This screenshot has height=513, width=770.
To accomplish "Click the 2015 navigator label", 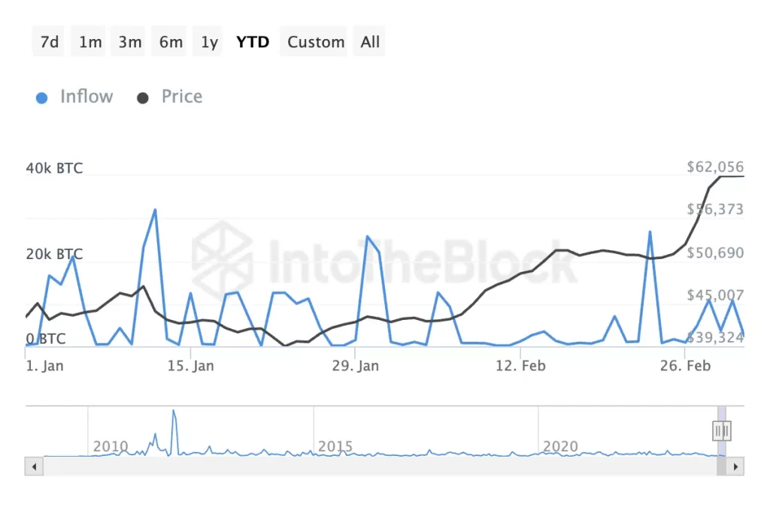I will tap(335, 446).
